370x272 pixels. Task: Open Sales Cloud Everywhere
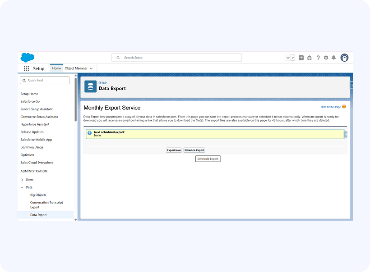click(x=37, y=163)
